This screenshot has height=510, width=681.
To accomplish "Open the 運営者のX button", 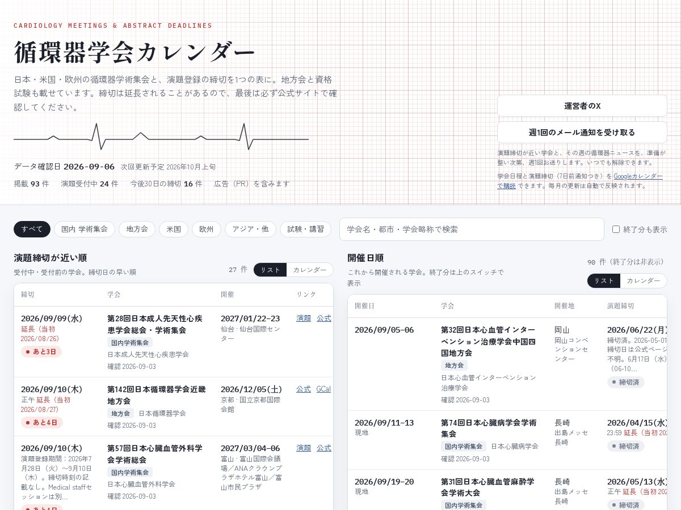I will (x=582, y=106).
